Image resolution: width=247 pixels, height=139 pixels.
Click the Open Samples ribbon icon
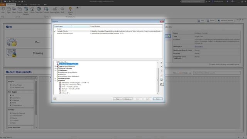coord(26,9)
